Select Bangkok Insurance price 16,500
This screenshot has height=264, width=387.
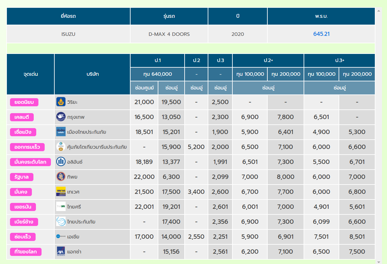(x=144, y=117)
